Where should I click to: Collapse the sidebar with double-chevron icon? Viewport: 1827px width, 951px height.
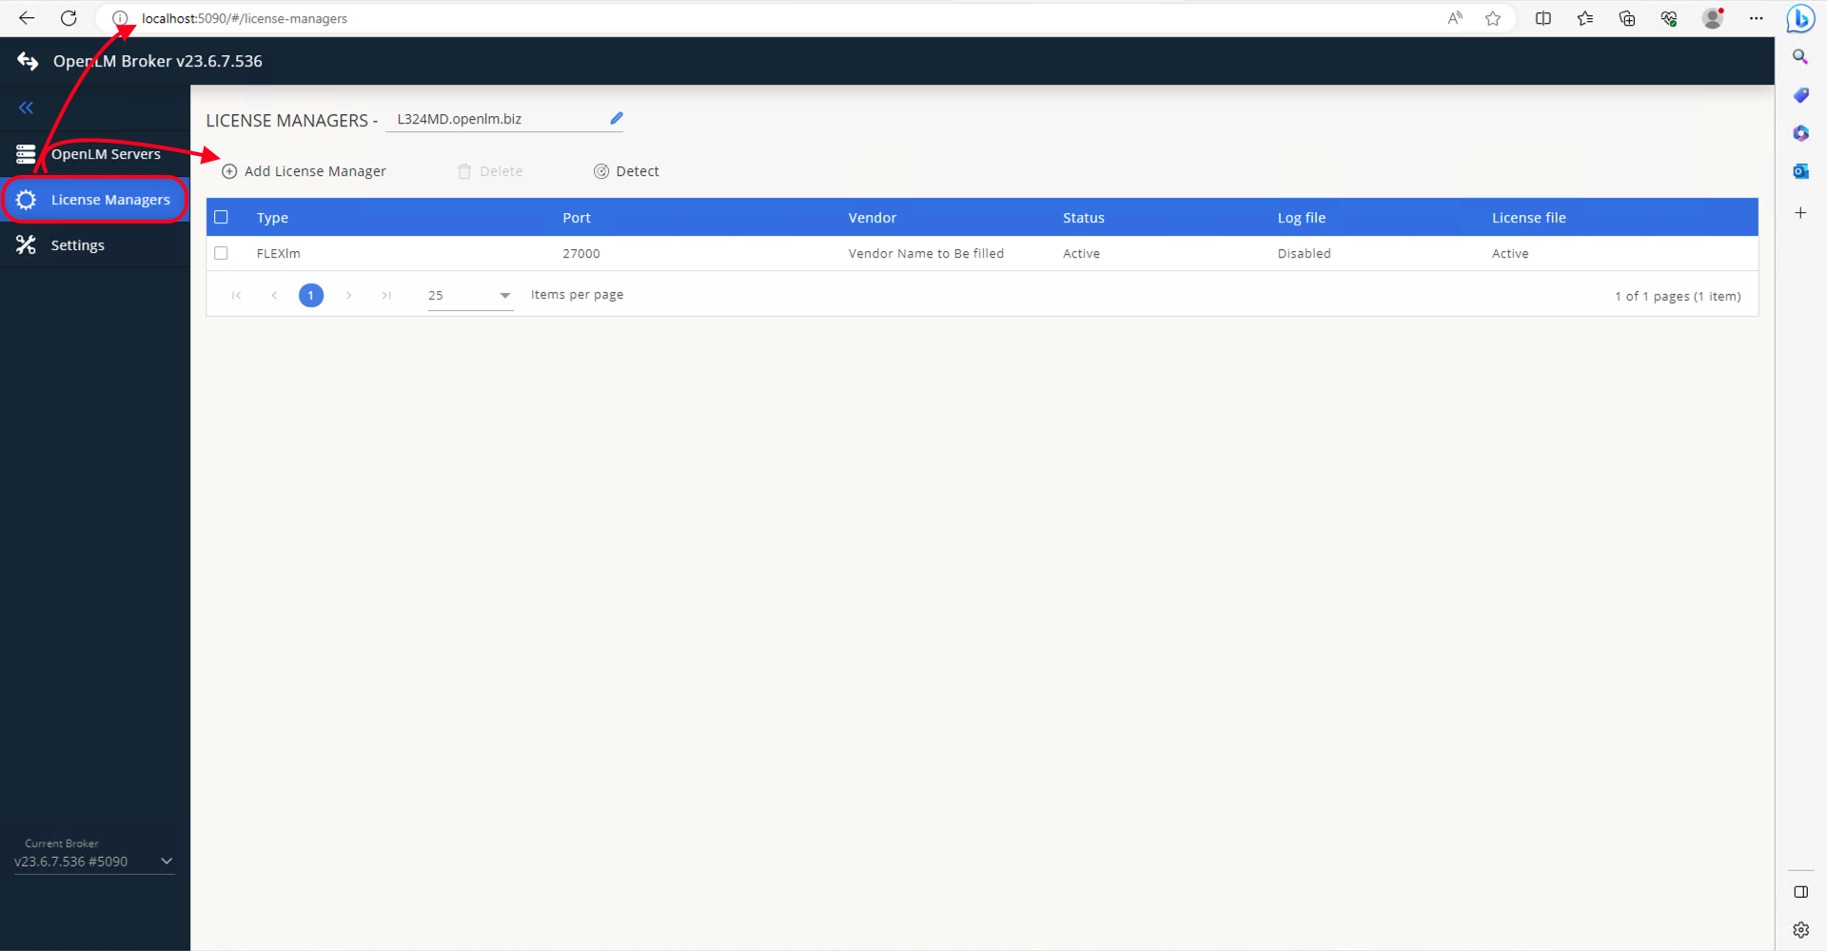tap(26, 107)
